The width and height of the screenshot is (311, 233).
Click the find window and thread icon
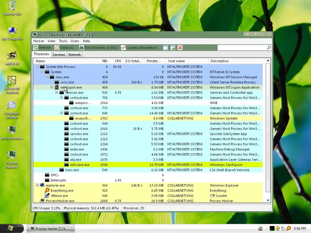tap(173, 48)
